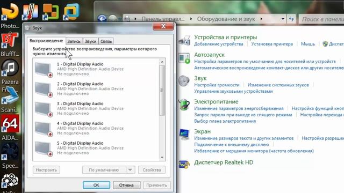Go back in Control Panel window
The width and height of the screenshot is (344, 193).
tap(102, 19)
